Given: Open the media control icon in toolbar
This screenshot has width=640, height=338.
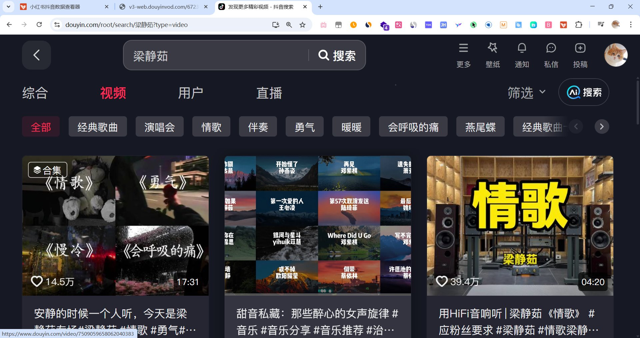Looking at the screenshot, I should click(601, 25).
